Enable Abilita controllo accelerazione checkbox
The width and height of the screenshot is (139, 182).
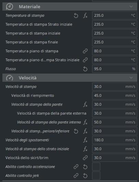[x=96, y=167]
